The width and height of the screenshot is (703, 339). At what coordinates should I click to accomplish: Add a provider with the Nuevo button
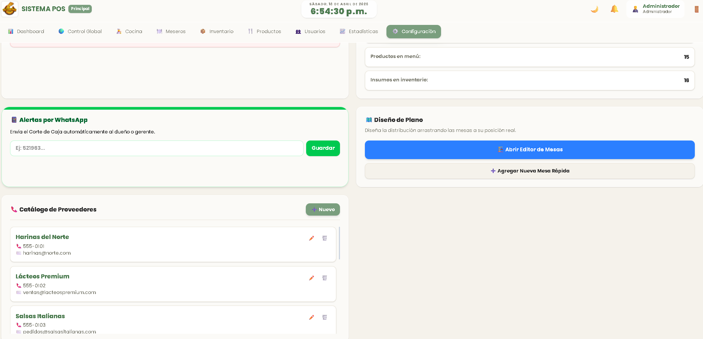click(x=323, y=209)
